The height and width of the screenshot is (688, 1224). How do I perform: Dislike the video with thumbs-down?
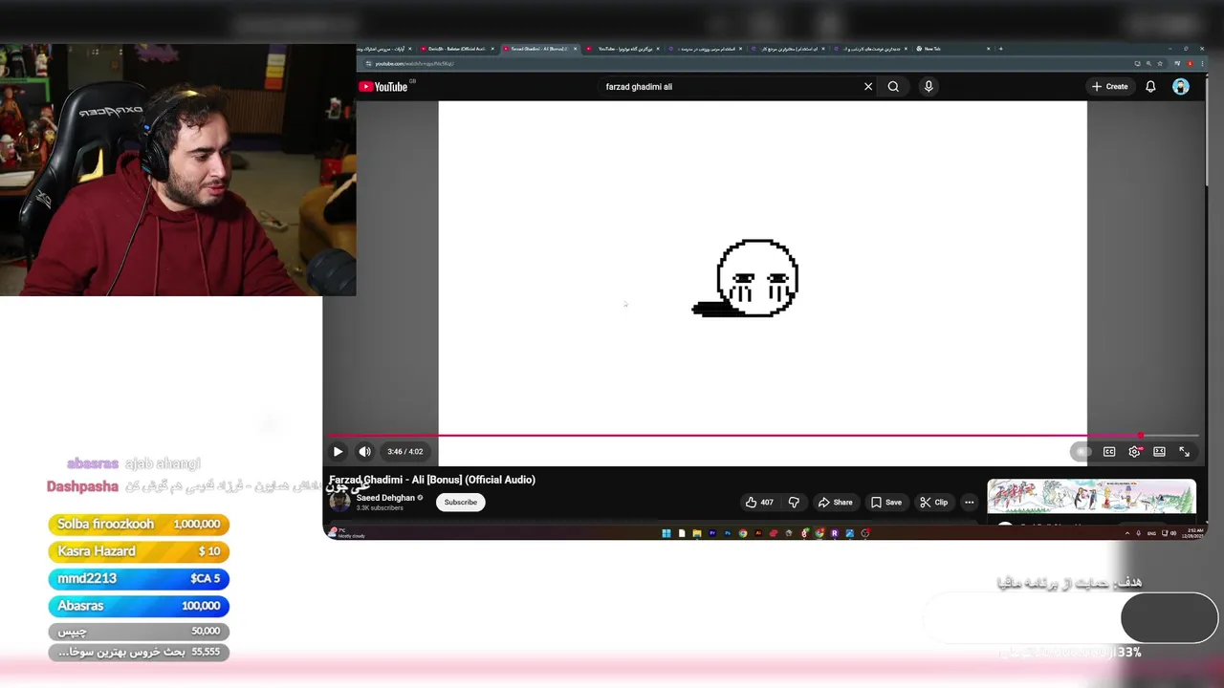point(794,502)
